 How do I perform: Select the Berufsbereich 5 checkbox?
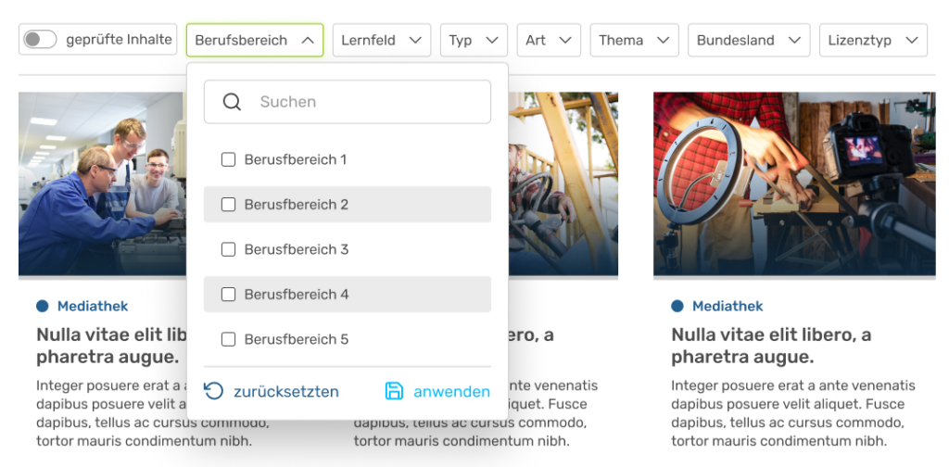tap(228, 339)
